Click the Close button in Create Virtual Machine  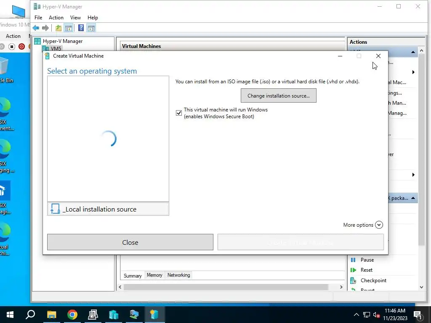[130, 242]
